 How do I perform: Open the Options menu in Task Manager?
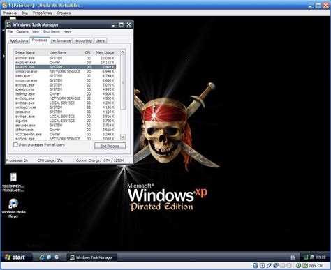(22, 31)
